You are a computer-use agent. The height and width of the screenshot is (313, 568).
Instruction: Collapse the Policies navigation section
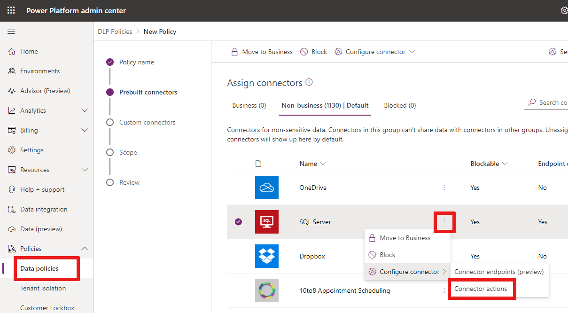(85, 249)
